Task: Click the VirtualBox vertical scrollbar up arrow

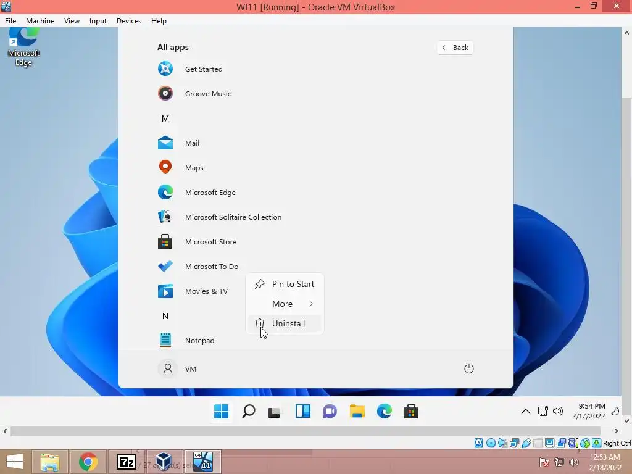Action: (627, 32)
